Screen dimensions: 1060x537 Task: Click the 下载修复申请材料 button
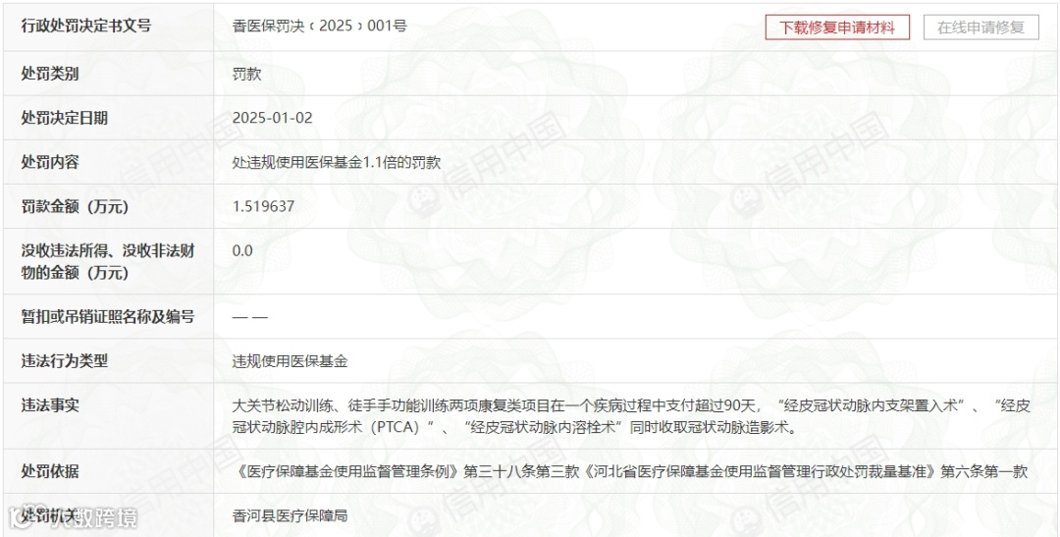click(x=837, y=27)
